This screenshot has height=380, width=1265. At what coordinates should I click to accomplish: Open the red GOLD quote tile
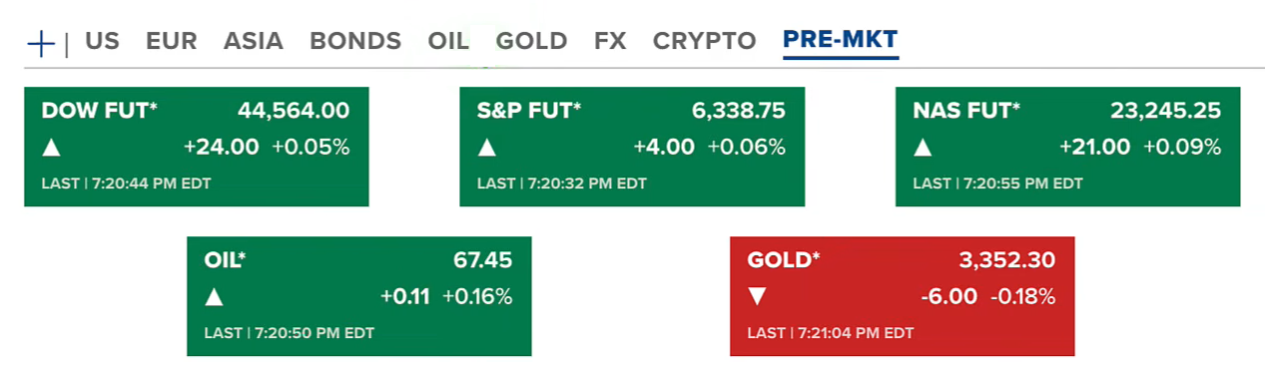pos(902,296)
